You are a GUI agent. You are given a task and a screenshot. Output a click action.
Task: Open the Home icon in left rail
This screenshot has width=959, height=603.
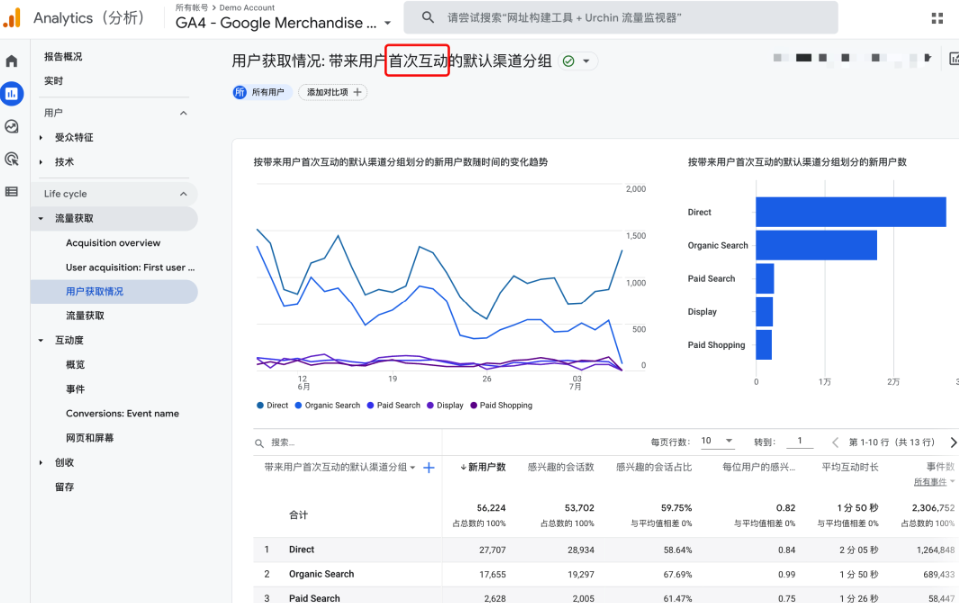click(12, 61)
